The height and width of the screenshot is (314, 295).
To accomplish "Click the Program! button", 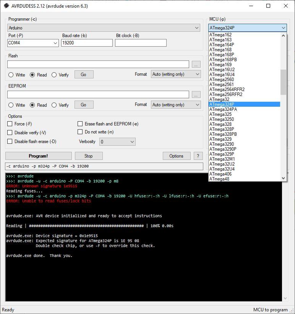I will (x=39, y=156).
